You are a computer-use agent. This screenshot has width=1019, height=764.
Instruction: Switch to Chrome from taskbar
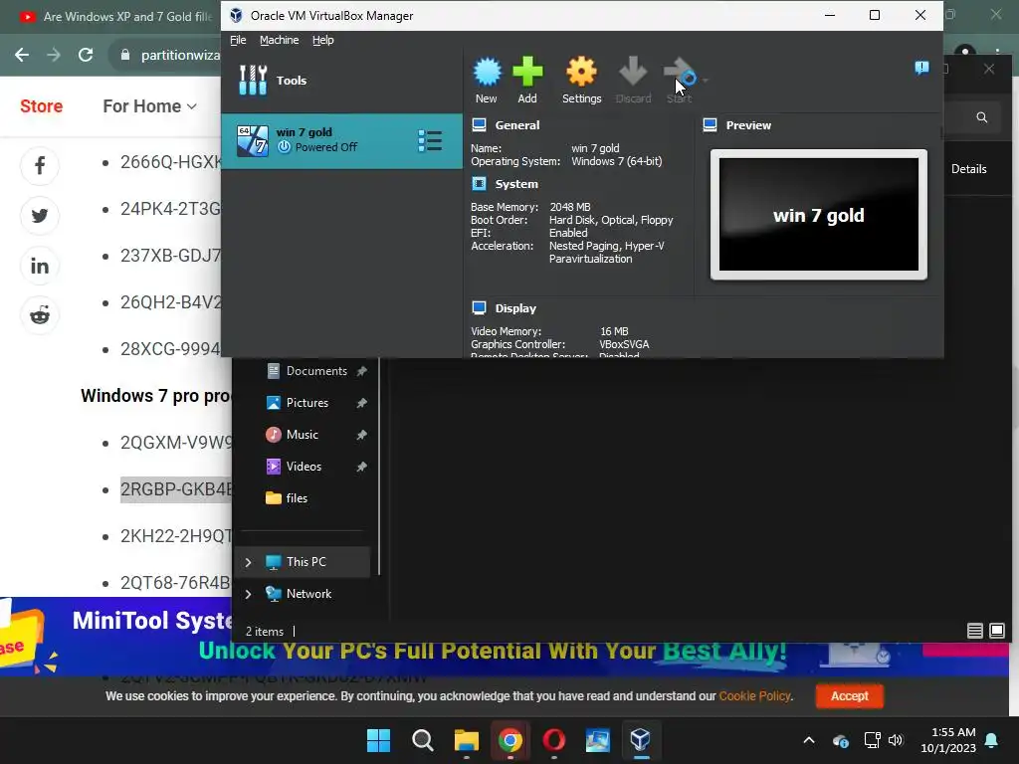point(510,740)
